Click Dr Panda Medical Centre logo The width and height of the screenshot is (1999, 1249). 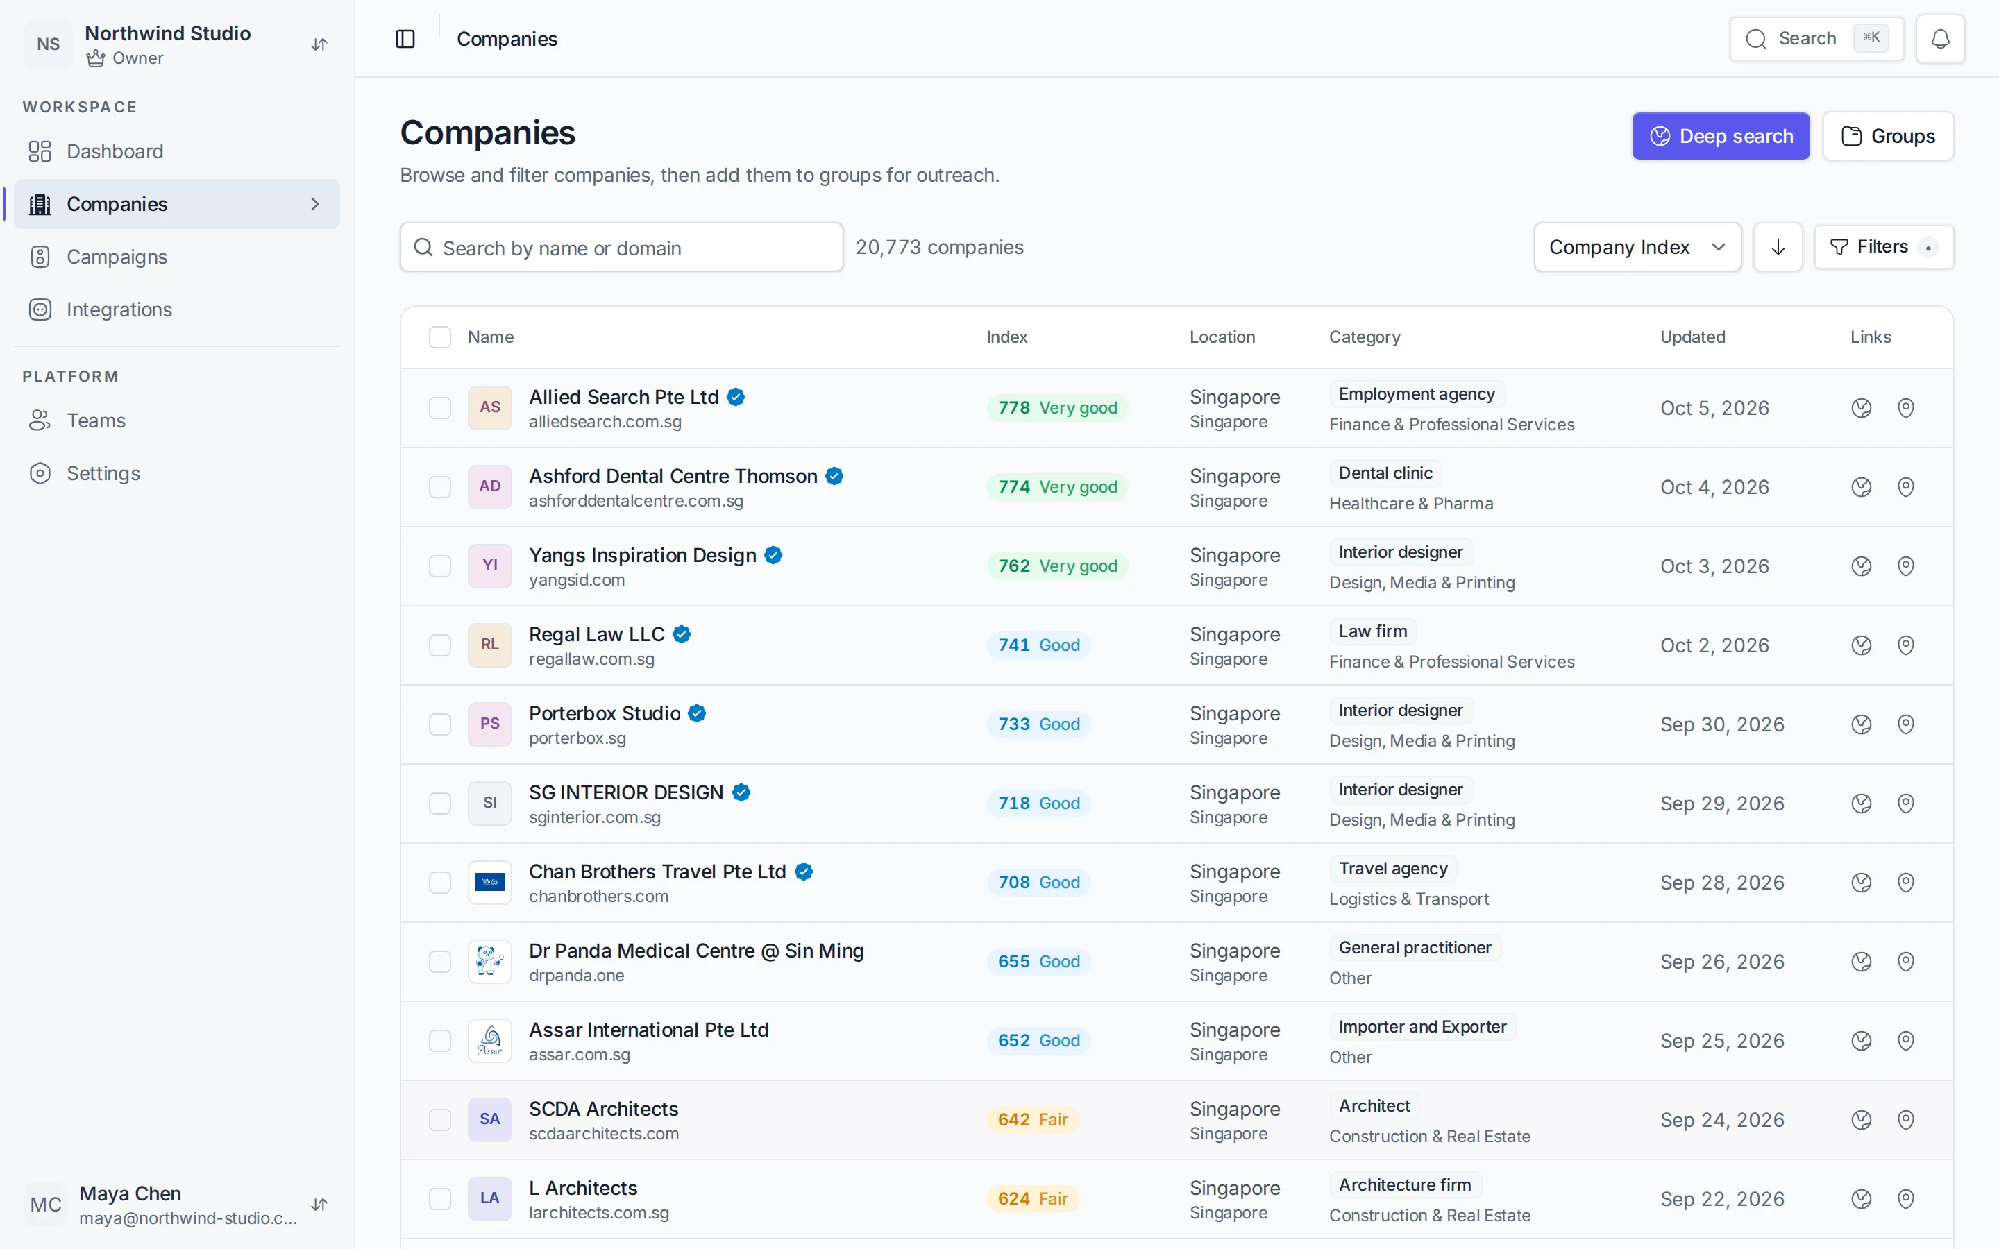490,962
